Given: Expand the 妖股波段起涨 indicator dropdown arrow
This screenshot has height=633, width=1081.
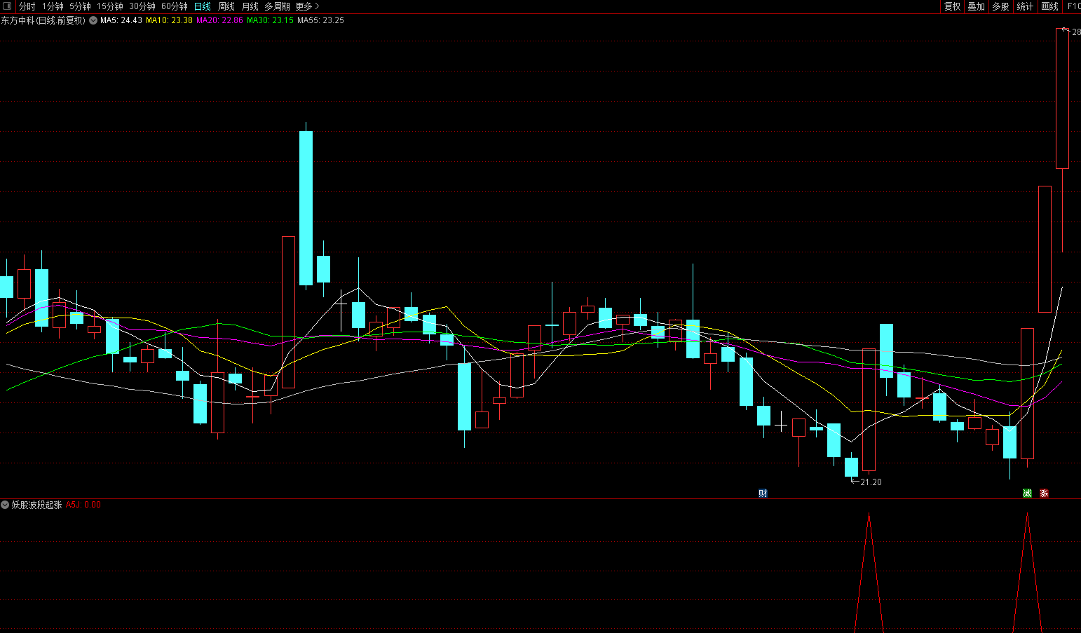Looking at the screenshot, I should click(5, 505).
